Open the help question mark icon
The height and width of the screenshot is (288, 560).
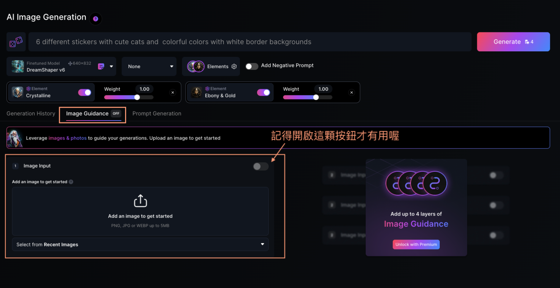(x=96, y=19)
